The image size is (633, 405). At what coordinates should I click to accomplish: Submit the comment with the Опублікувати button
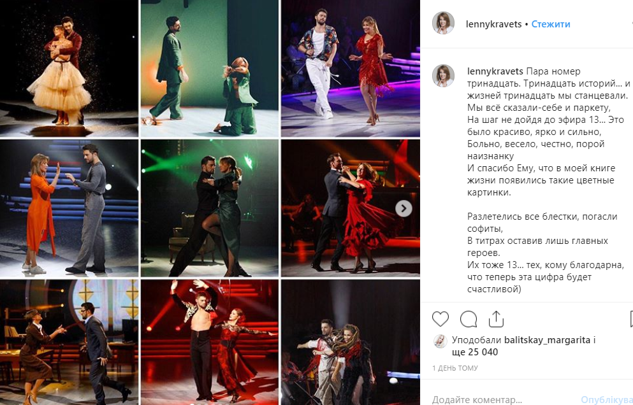point(607,400)
